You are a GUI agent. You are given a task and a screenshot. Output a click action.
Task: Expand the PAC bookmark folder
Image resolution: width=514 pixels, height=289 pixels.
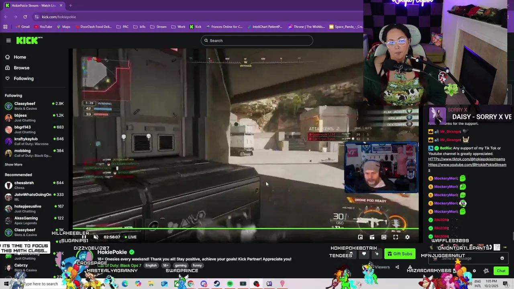[122, 27]
